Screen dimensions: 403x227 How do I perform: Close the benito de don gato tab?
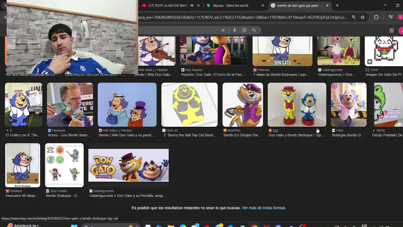click(x=327, y=5)
